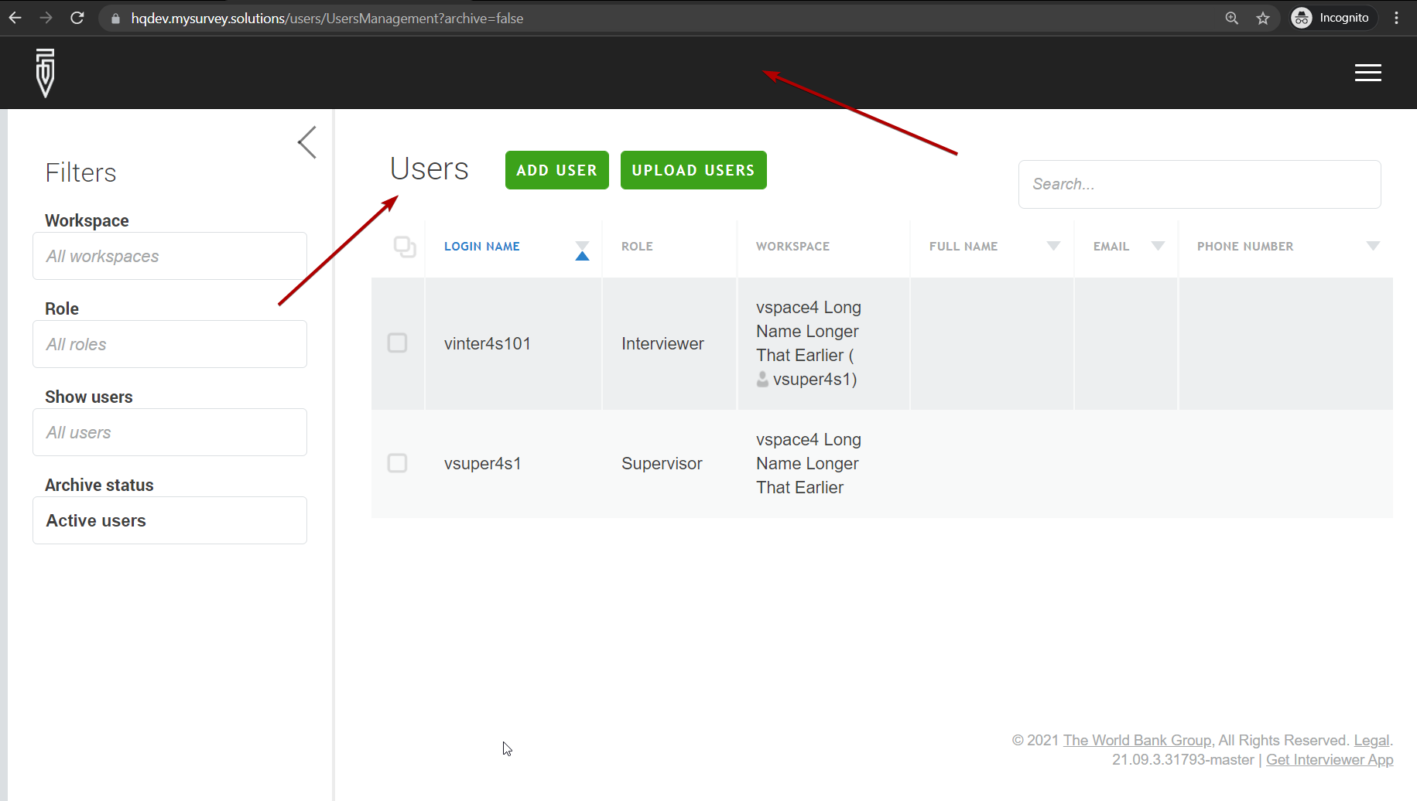Sort by Full Name column arrow
1417x801 pixels.
[x=1053, y=246]
